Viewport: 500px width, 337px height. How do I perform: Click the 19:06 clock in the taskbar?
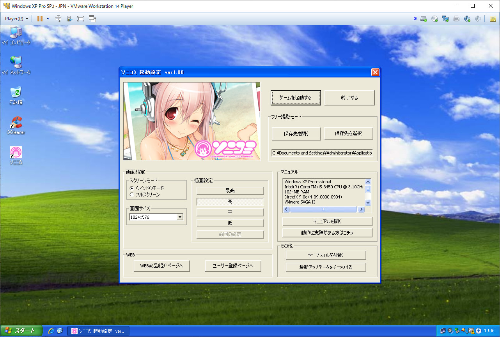[x=489, y=331]
